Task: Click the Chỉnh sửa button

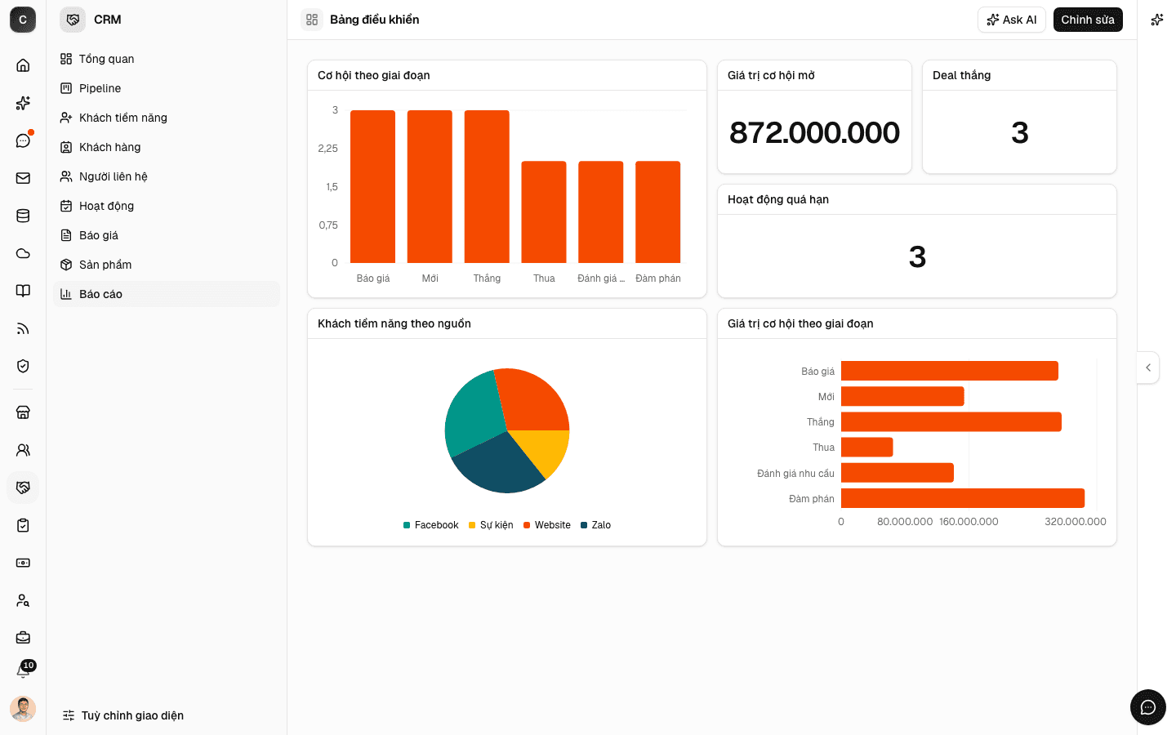Action: point(1088,20)
